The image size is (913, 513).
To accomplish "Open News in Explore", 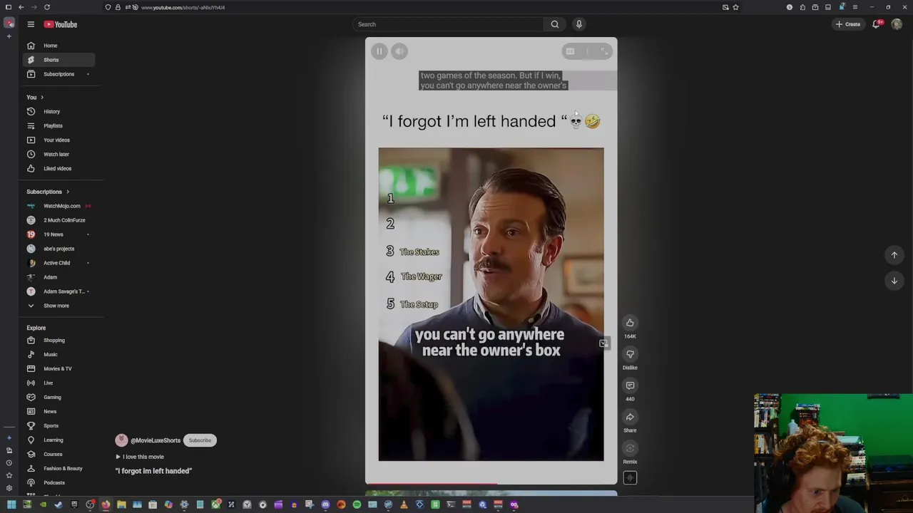I will pos(58,411).
